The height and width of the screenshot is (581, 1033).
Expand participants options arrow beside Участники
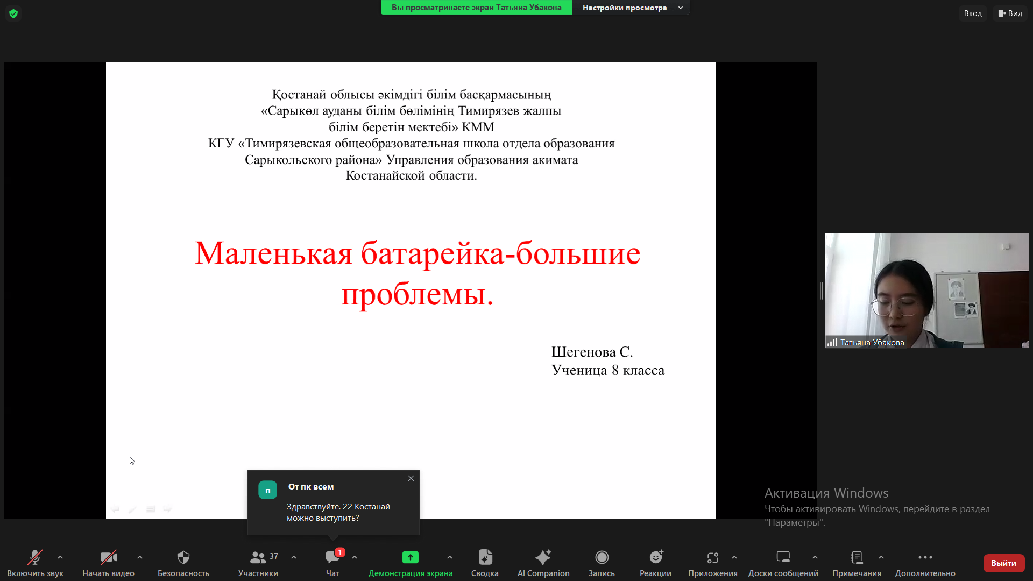point(294,557)
